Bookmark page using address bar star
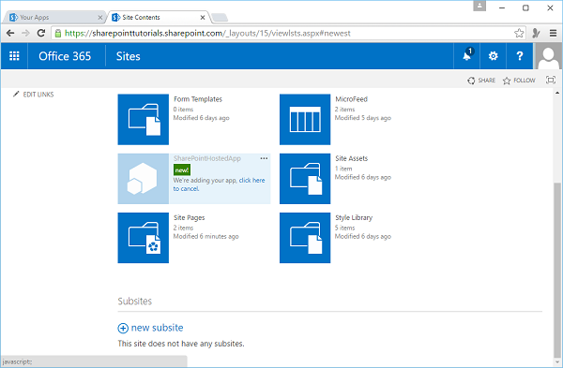This screenshot has height=368, width=563. click(519, 34)
